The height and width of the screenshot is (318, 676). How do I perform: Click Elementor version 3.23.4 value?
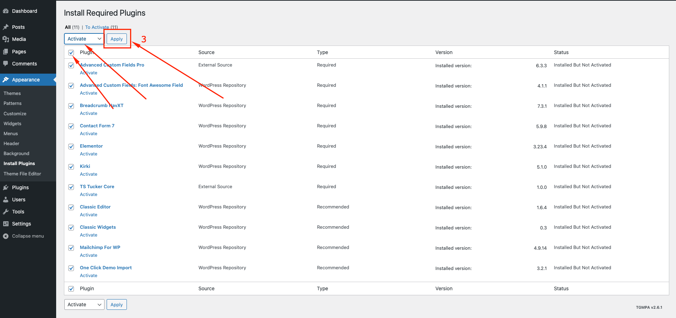[540, 147]
